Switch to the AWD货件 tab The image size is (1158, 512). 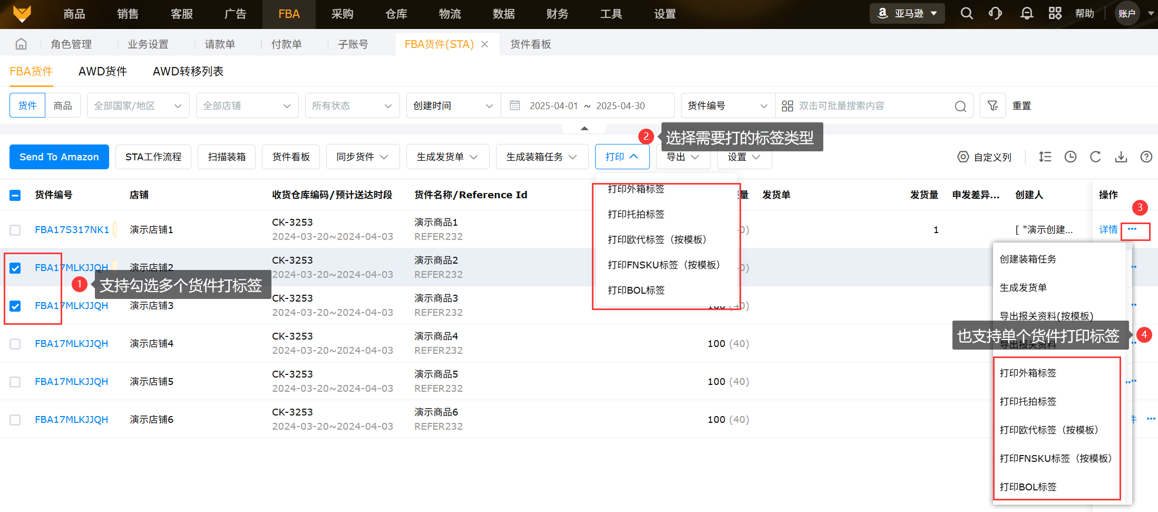point(103,72)
